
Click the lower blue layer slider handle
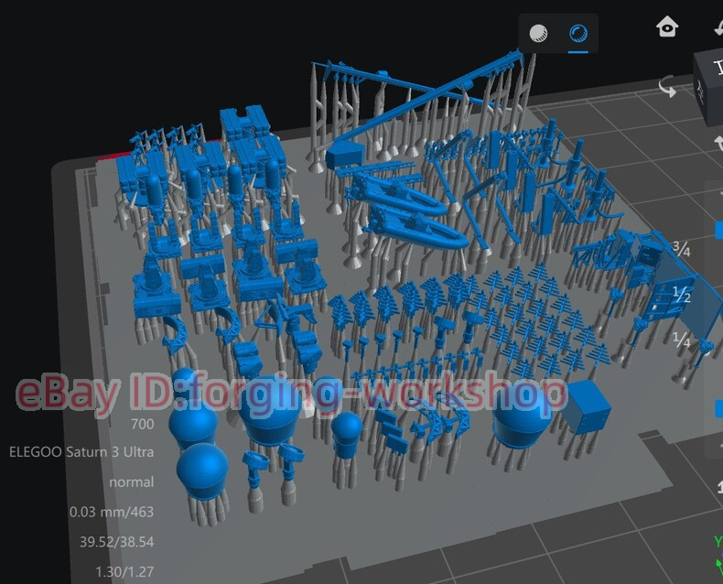[x=718, y=408]
